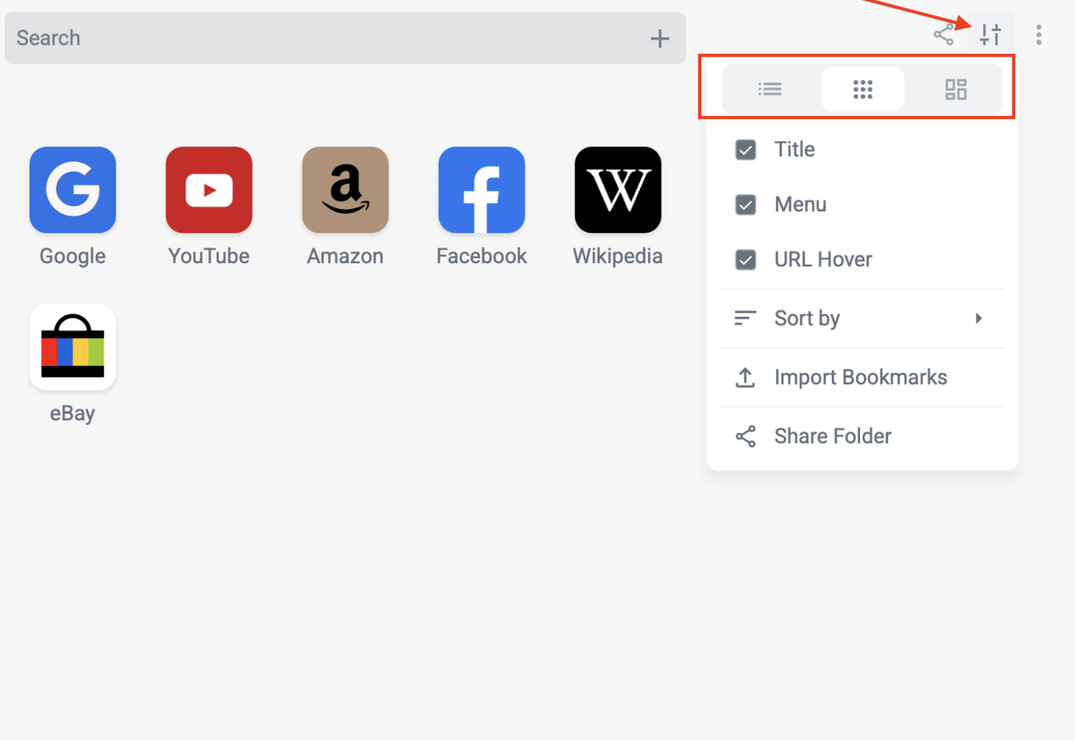This screenshot has height=740, width=1075.
Task: Click the Menu option label
Action: pos(801,205)
